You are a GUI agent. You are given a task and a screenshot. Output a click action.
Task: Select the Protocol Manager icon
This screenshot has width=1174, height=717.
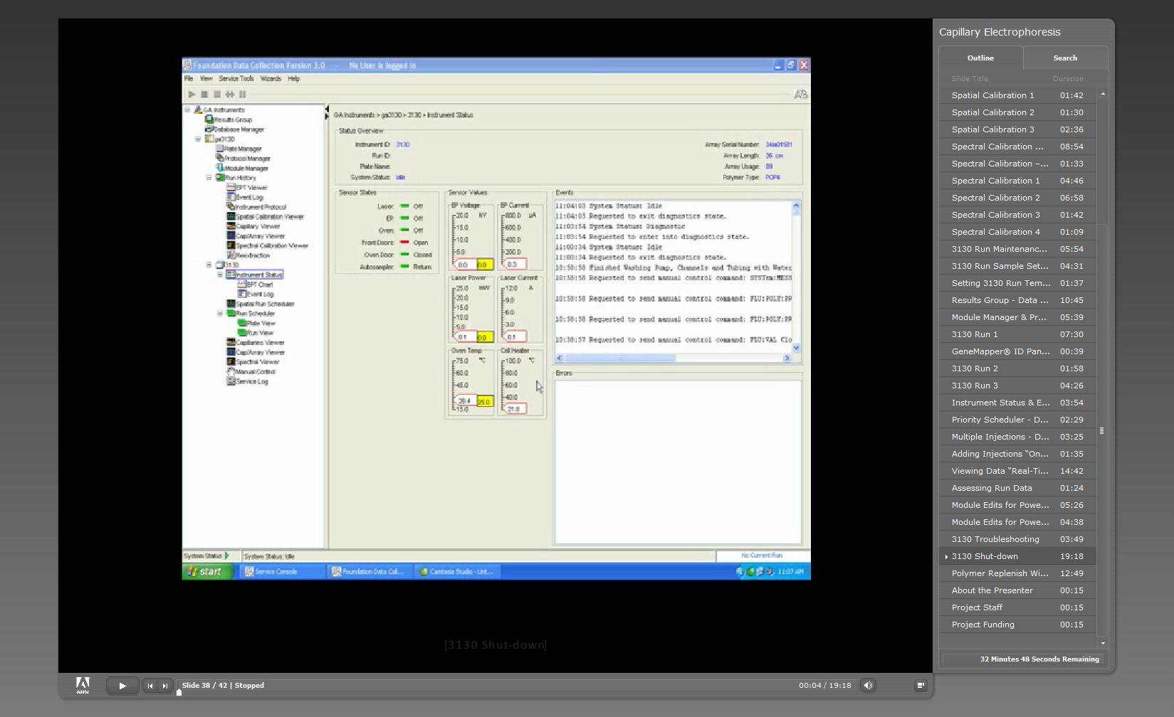220,158
